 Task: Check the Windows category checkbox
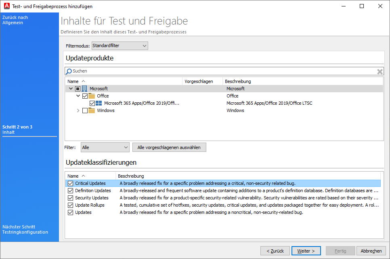[85, 110]
